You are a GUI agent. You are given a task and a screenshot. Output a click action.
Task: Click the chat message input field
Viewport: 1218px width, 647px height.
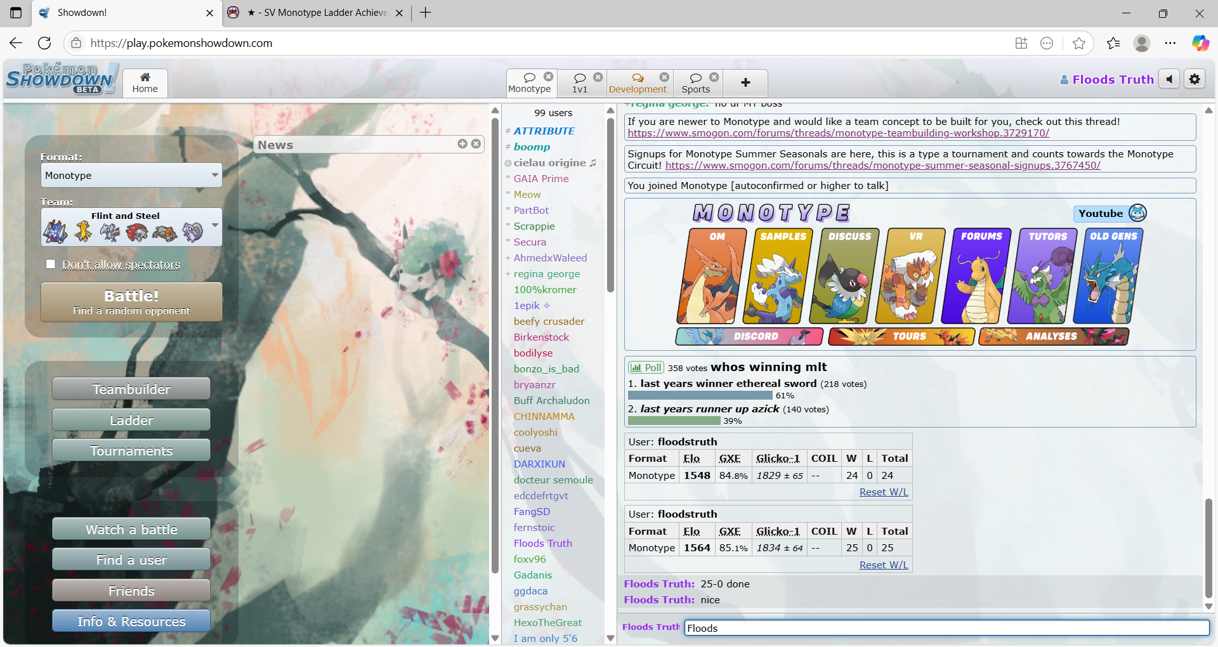click(946, 628)
